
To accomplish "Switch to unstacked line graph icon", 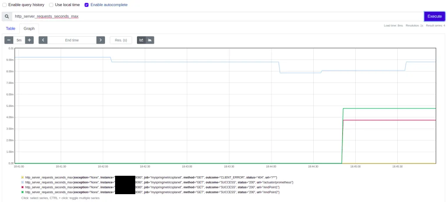I will coord(141,40).
